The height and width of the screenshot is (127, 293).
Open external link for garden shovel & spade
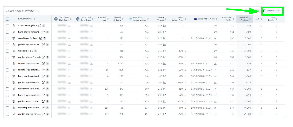[43, 57]
